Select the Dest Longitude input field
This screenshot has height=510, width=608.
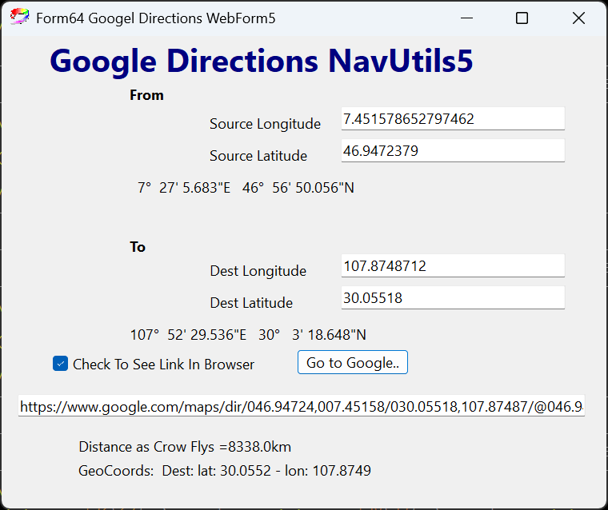[452, 266]
